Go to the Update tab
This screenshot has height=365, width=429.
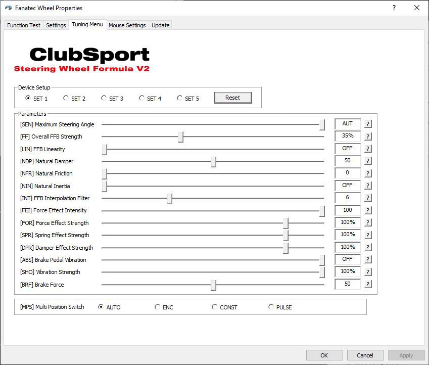tap(160, 25)
